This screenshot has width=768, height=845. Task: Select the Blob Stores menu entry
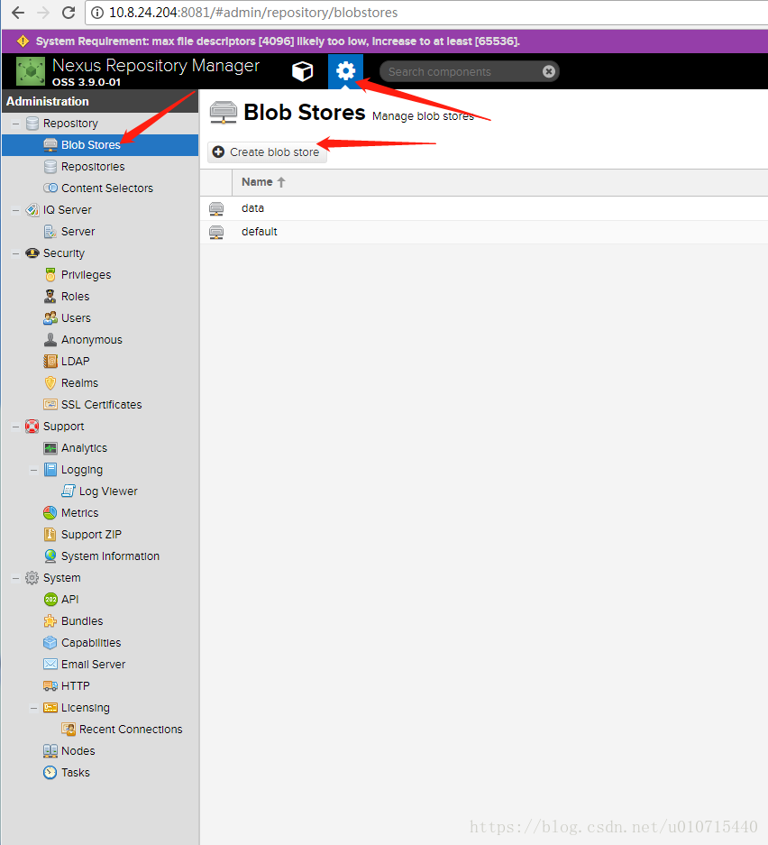[100, 145]
